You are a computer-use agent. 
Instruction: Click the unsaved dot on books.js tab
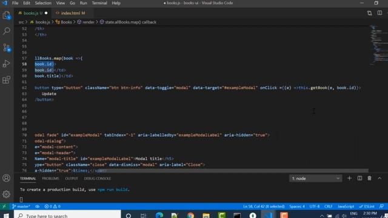coord(46,13)
